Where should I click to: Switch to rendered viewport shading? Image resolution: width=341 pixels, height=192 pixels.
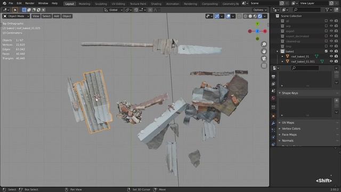pyautogui.click(x=260, y=16)
